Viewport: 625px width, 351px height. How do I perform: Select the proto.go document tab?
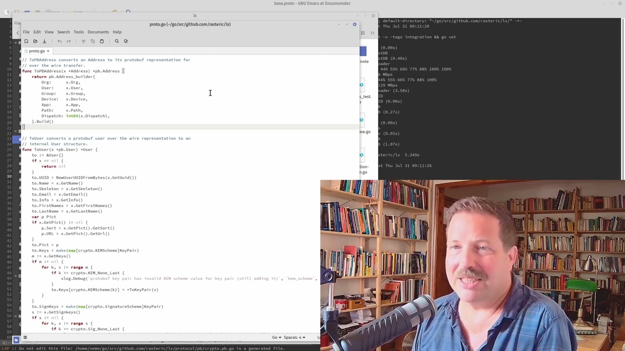[37, 51]
